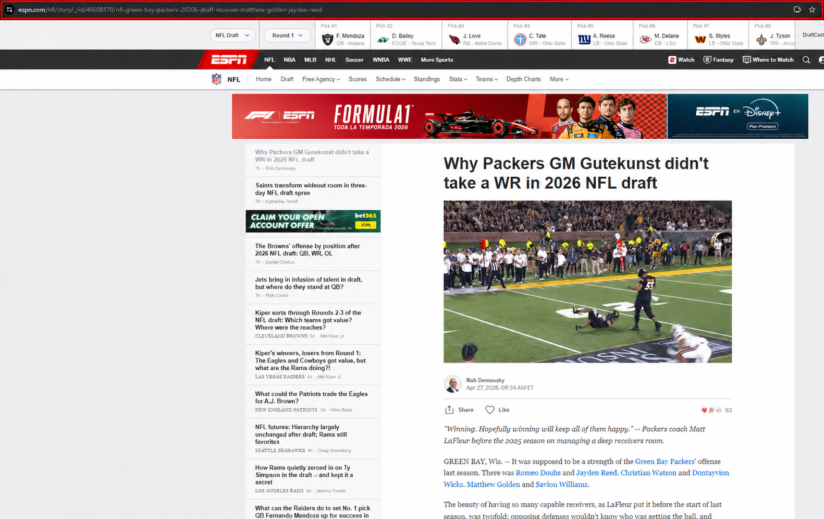This screenshot has height=519, width=824.
Task: Open the Christian Watson player link
Action: (x=648, y=473)
